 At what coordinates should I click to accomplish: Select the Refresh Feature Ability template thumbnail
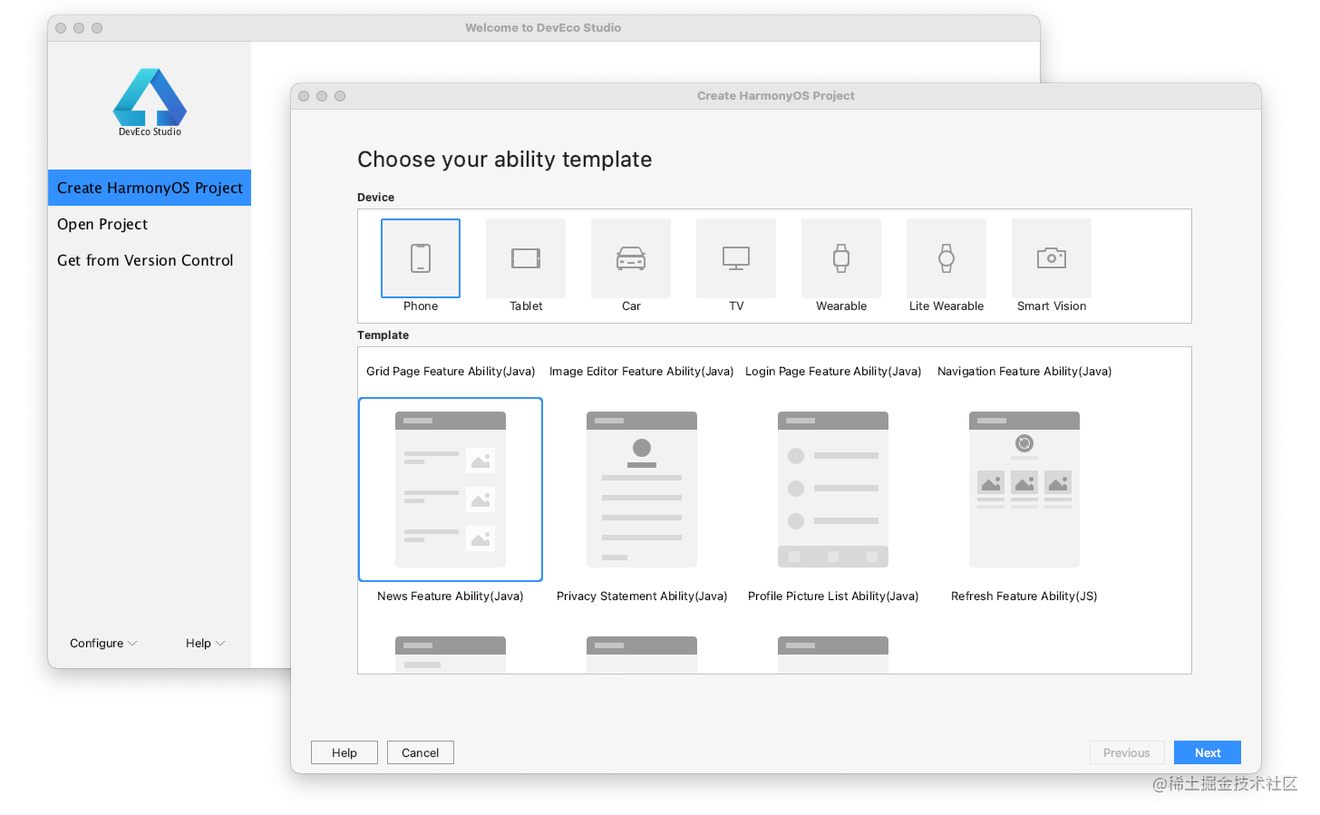tap(1024, 490)
